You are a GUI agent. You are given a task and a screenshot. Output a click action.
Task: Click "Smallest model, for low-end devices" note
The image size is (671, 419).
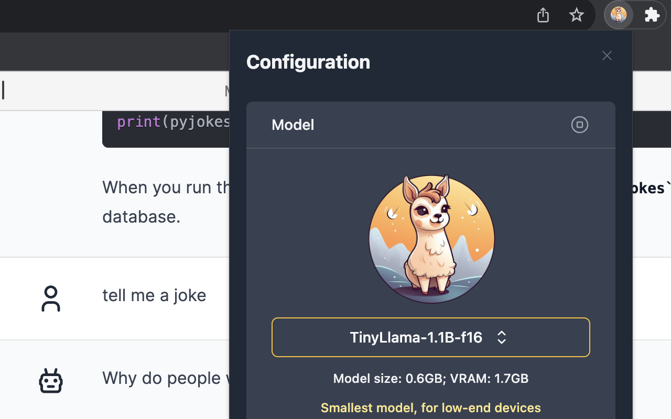point(430,407)
